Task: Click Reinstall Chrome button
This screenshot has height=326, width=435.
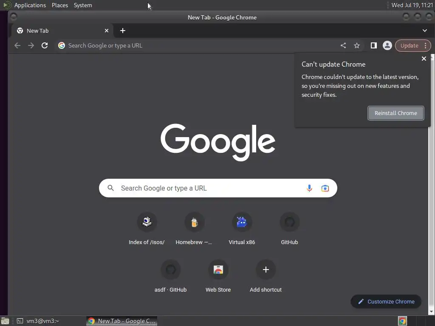Action: [x=395, y=113]
